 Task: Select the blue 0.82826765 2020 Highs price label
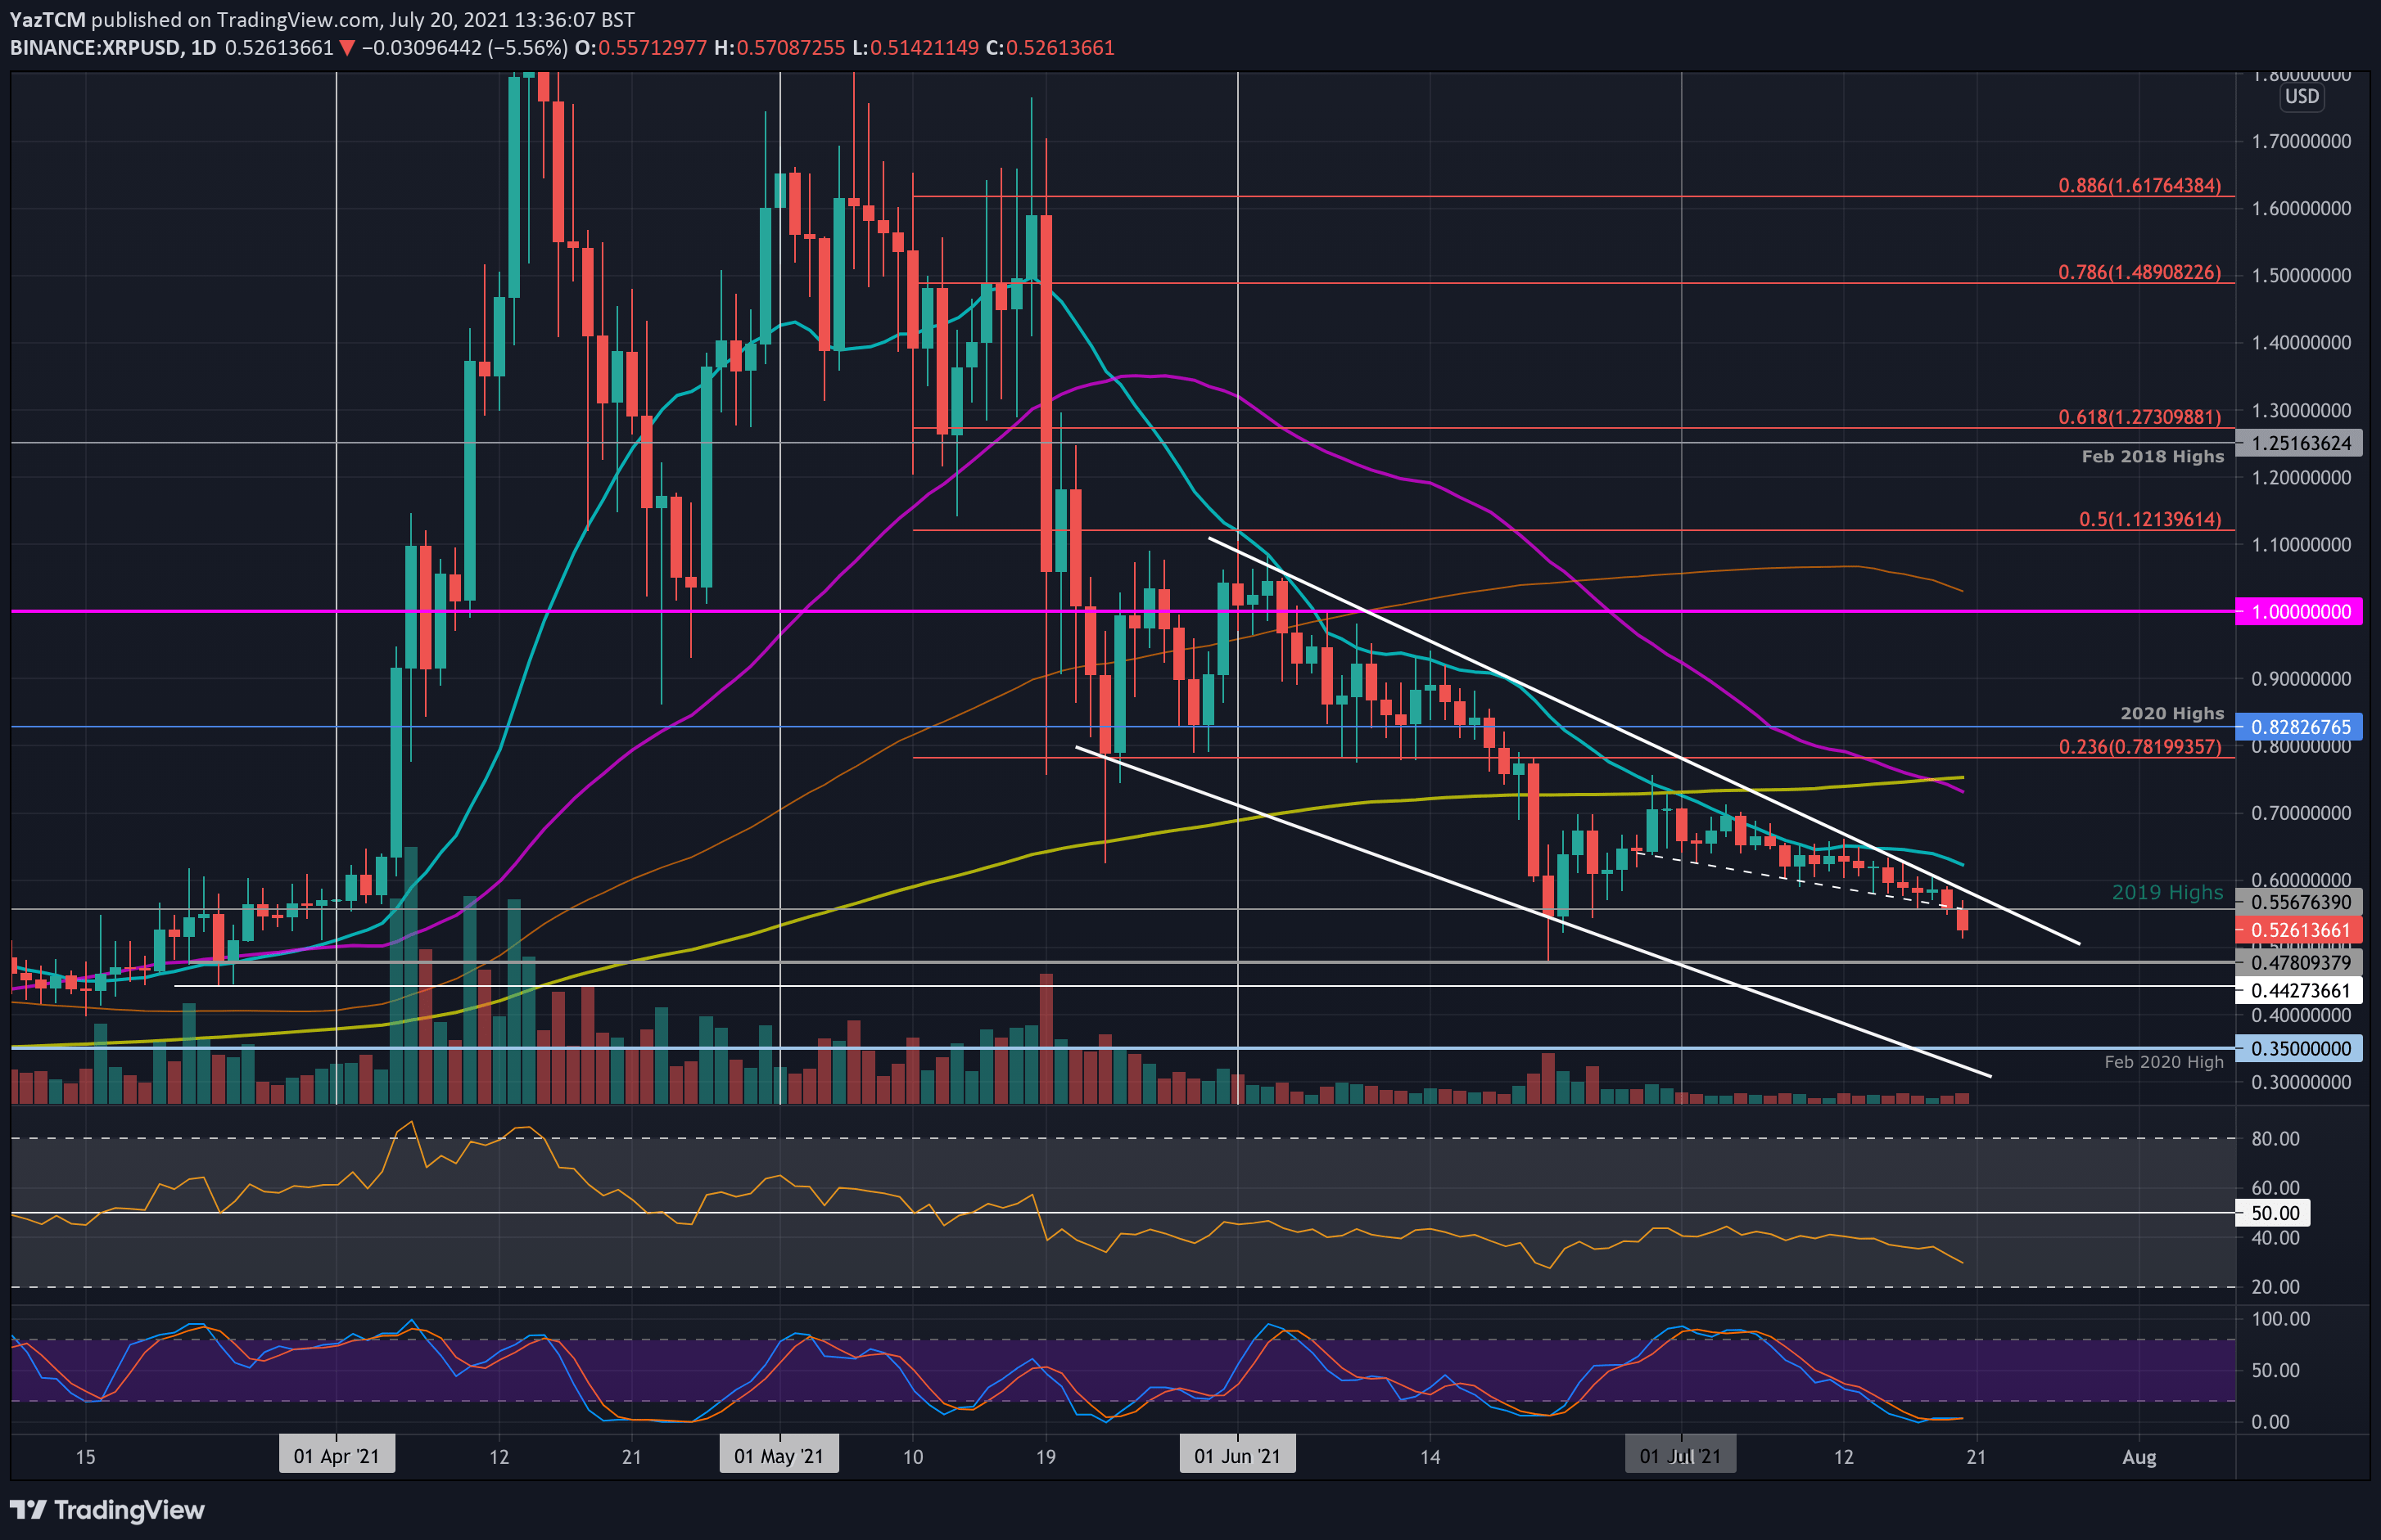2299,727
